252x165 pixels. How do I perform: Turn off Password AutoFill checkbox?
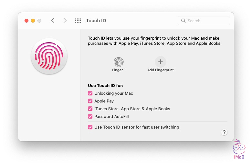(90, 117)
